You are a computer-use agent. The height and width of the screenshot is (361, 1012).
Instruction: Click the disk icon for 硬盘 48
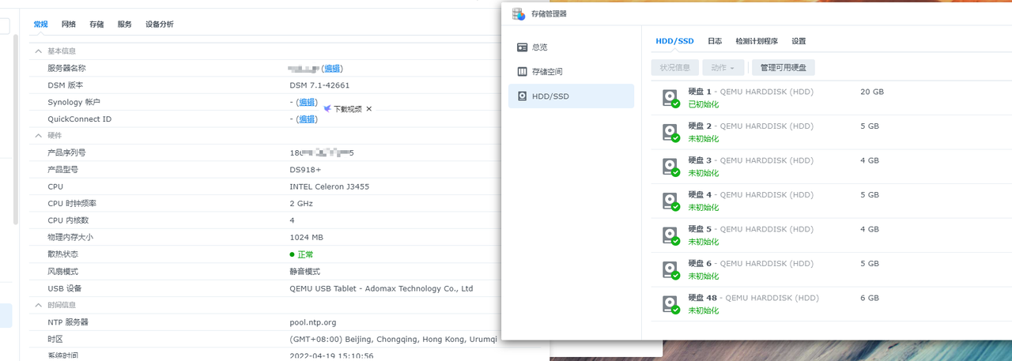[670, 304]
